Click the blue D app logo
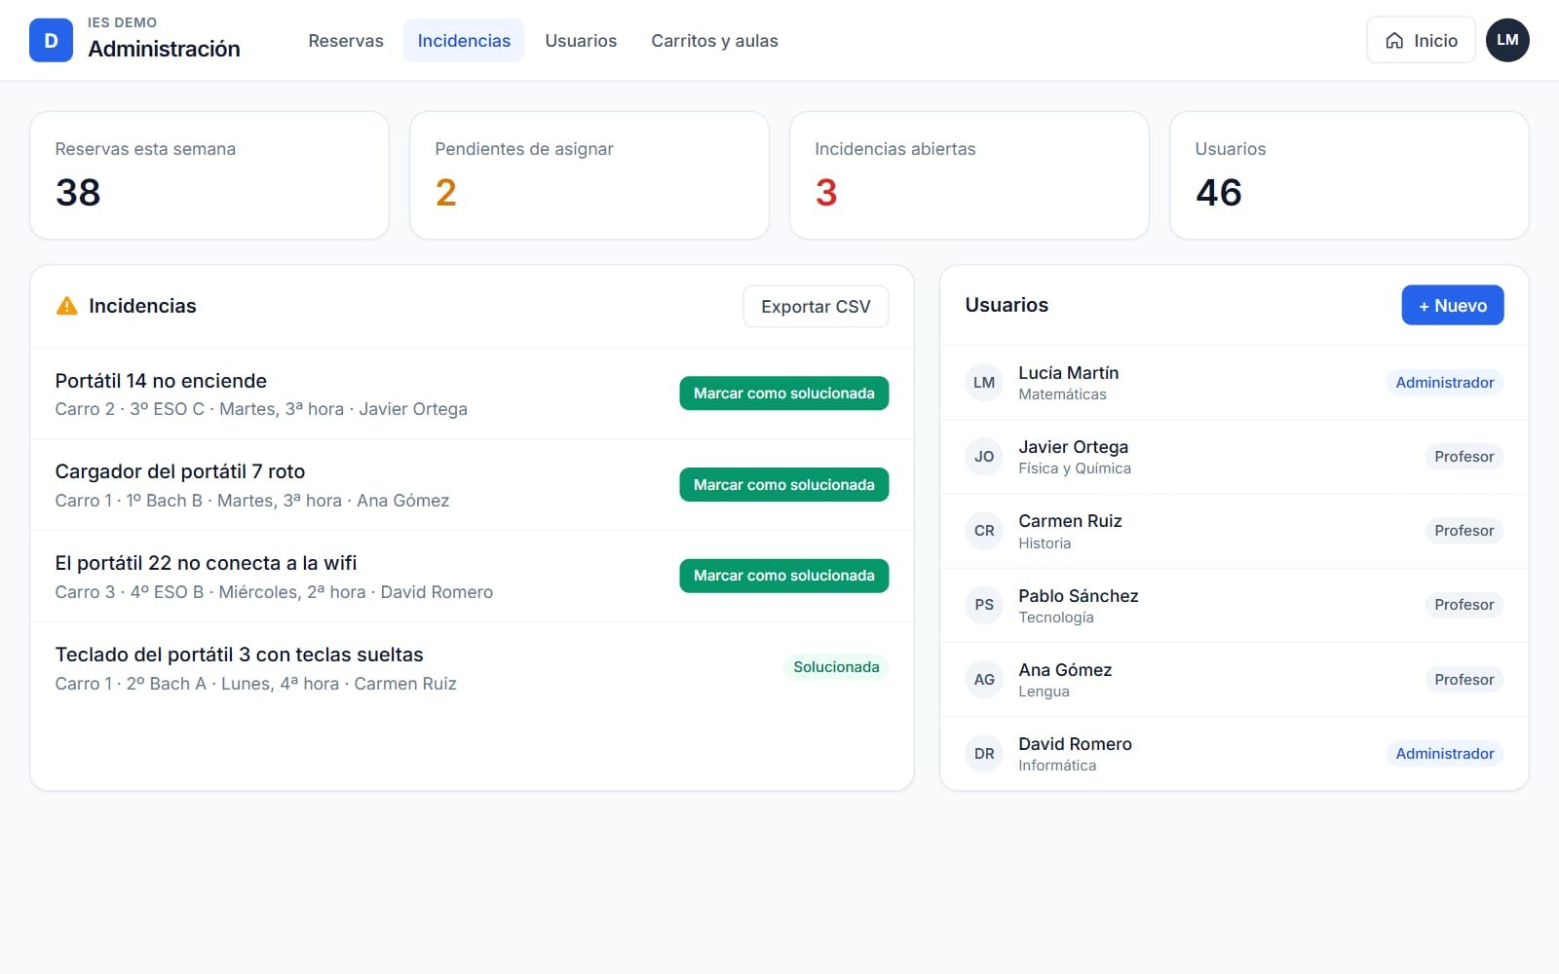This screenshot has height=974, width=1559. click(51, 41)
